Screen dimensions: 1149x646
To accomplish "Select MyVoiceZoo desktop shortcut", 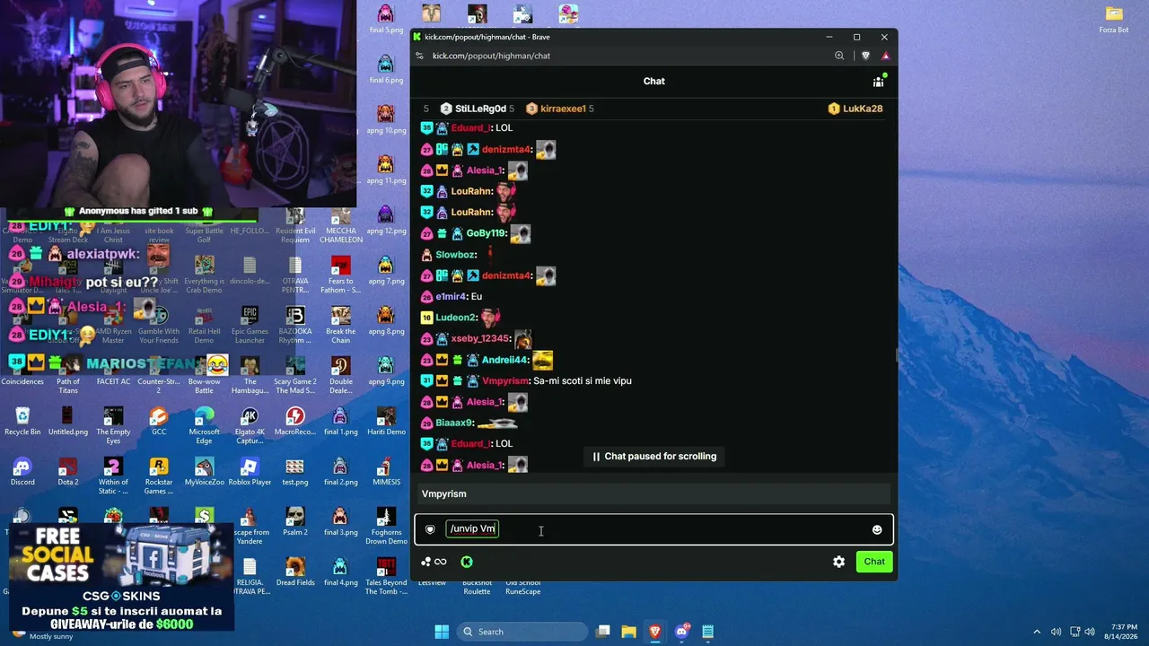I will click(204, 471).
